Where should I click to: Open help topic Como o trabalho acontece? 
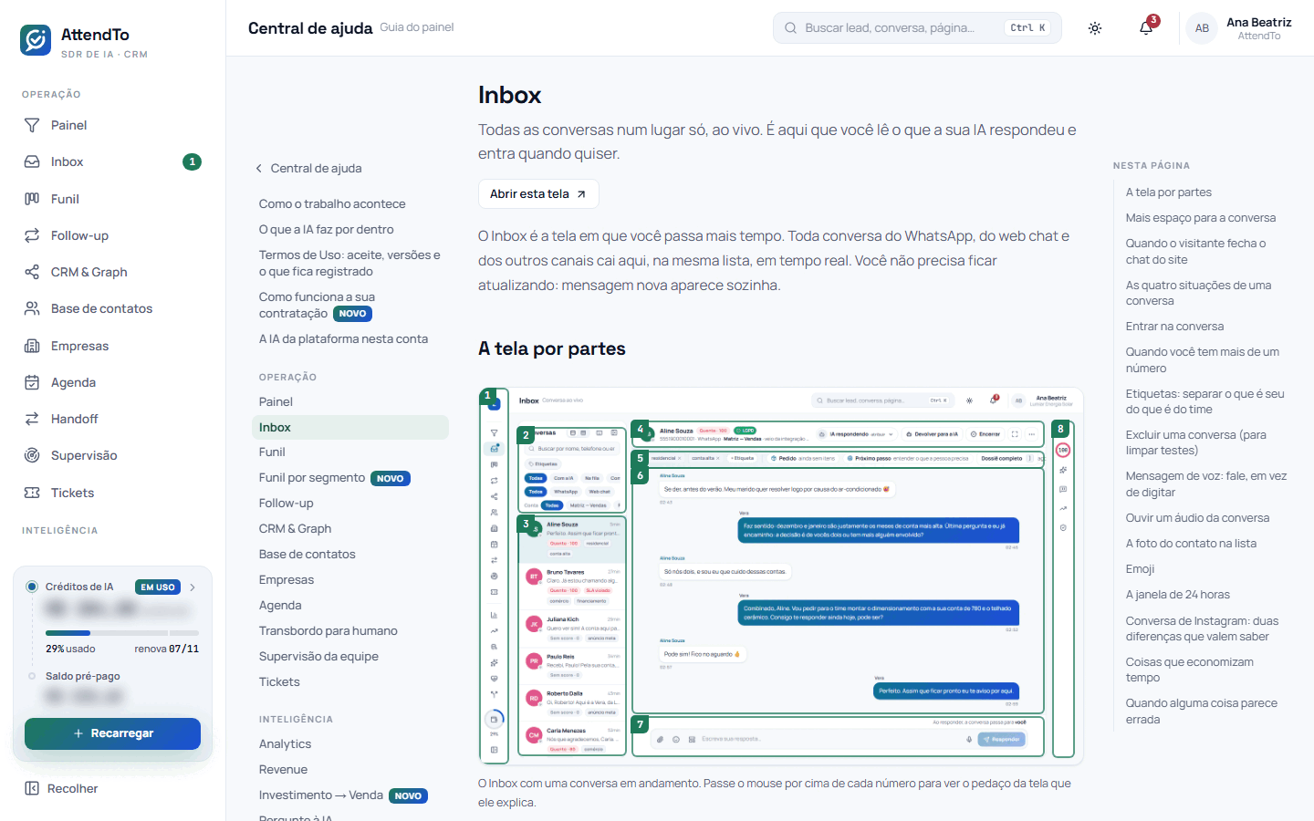coord(332,203)
